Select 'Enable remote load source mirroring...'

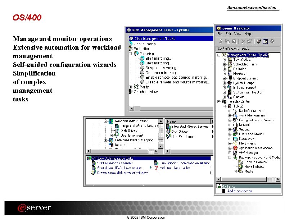coord(177,77)
